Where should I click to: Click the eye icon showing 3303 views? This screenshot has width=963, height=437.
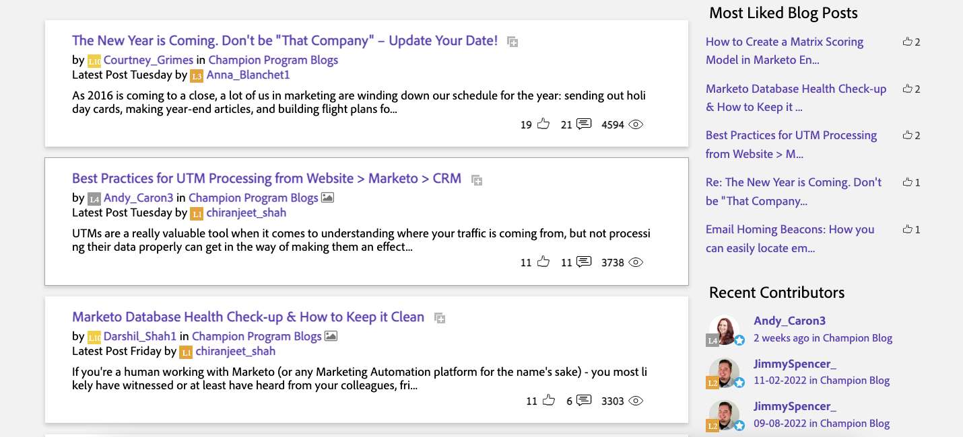636,400
